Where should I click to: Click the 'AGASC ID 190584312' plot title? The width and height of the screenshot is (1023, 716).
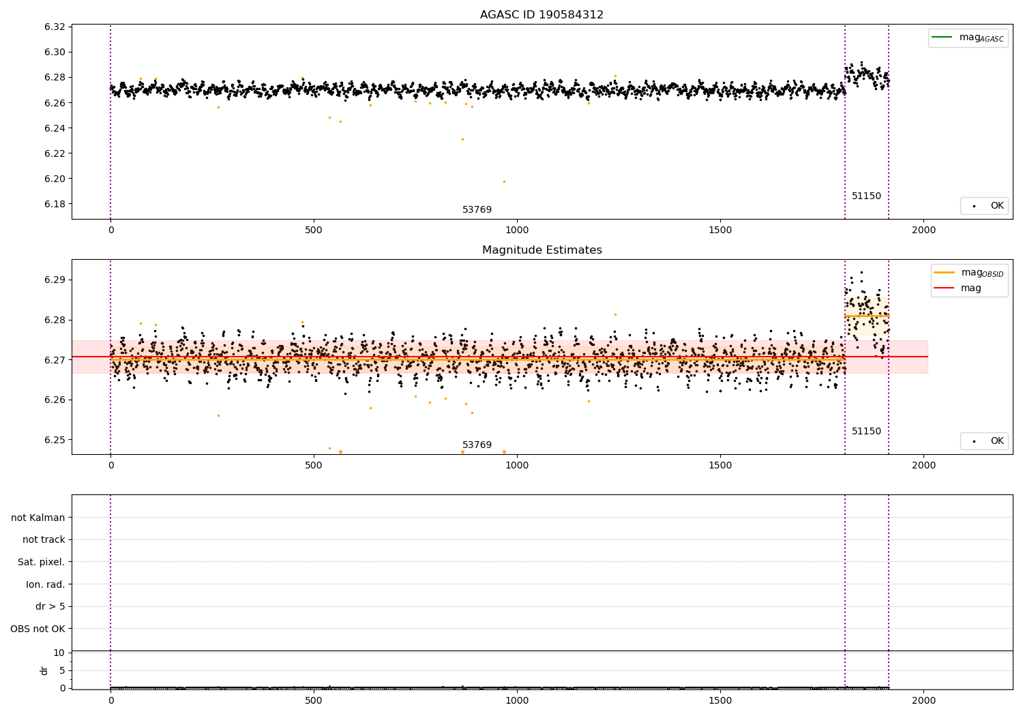click(542, 15)
